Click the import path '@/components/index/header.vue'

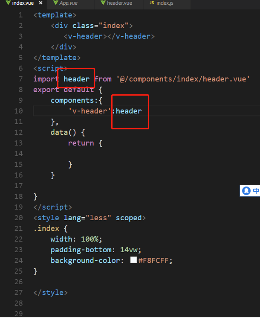[x=183, y=79]
